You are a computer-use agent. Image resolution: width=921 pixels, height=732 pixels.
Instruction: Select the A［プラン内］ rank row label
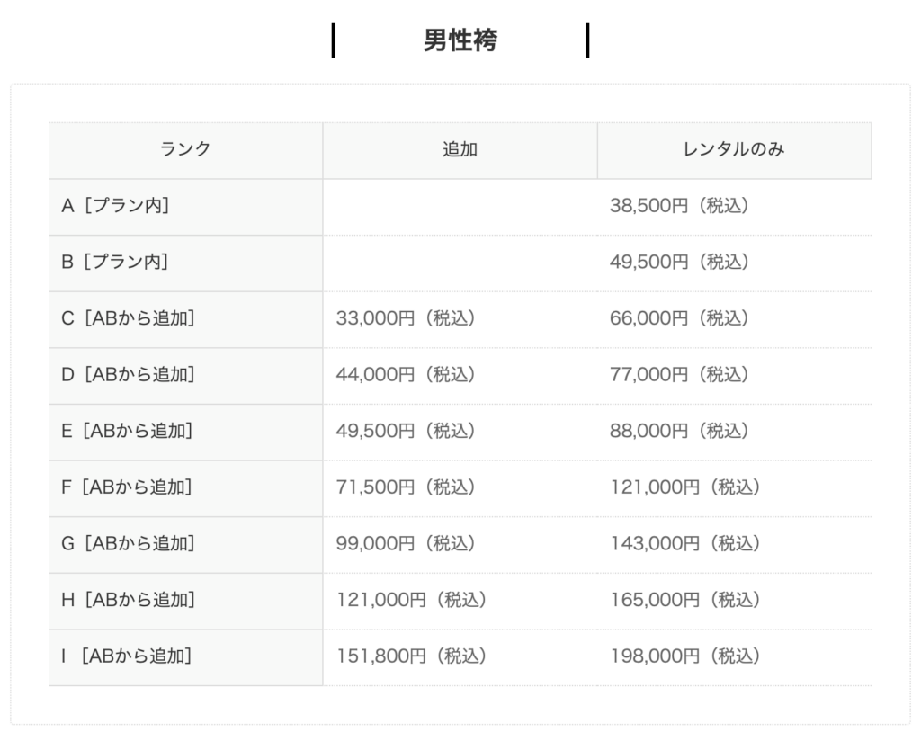click(x=116, y=206)
